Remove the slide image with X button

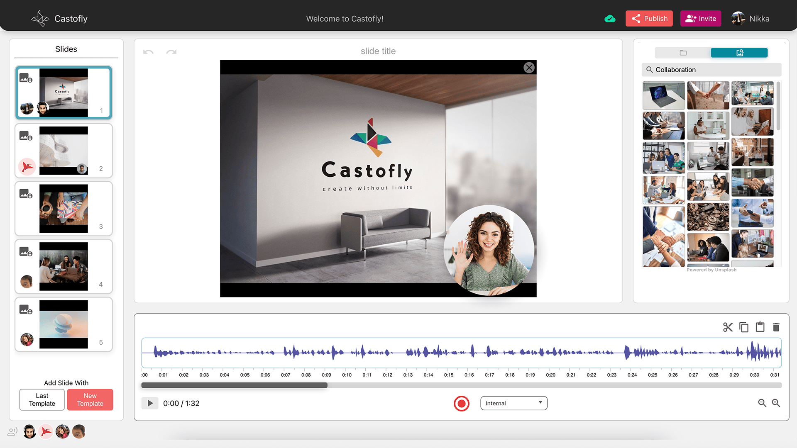pyautogui.click(x=529, y=68)
